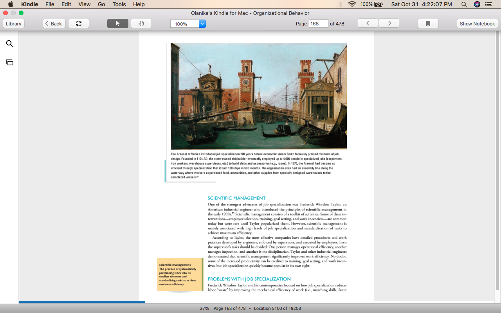Viewport: 501px width, 313px height.
Task: Open the Help menu
Action: (x=139, y=4)
